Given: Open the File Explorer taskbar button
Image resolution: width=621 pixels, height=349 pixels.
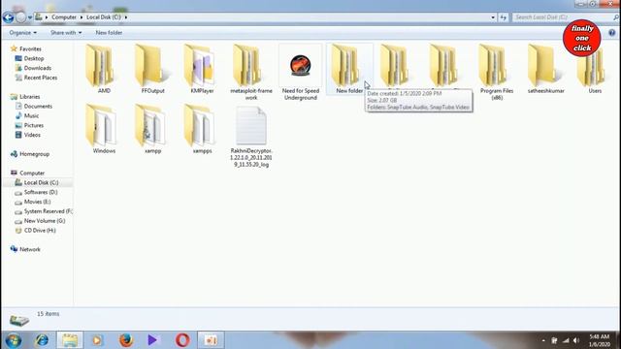Looking at the screenshot, I should [x=70, y=340].
